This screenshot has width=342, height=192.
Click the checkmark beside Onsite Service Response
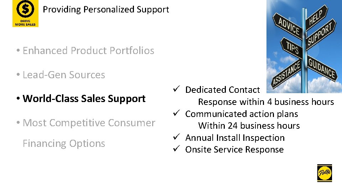click(178, 150)
